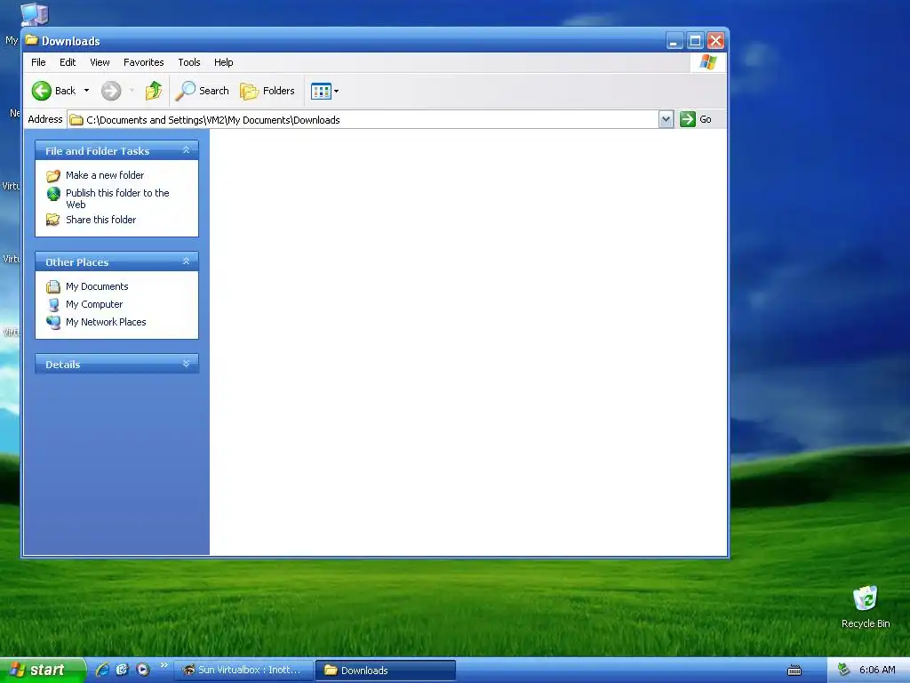
Task: Go to My Documents in Other Places
Action: coord(96,286)
